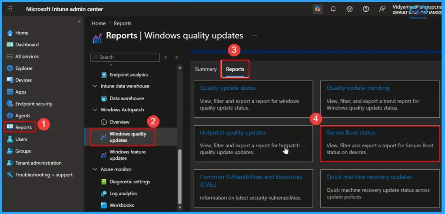
Task: Click the Groups icon in left navigation
Action: click(x=10, y=151)
